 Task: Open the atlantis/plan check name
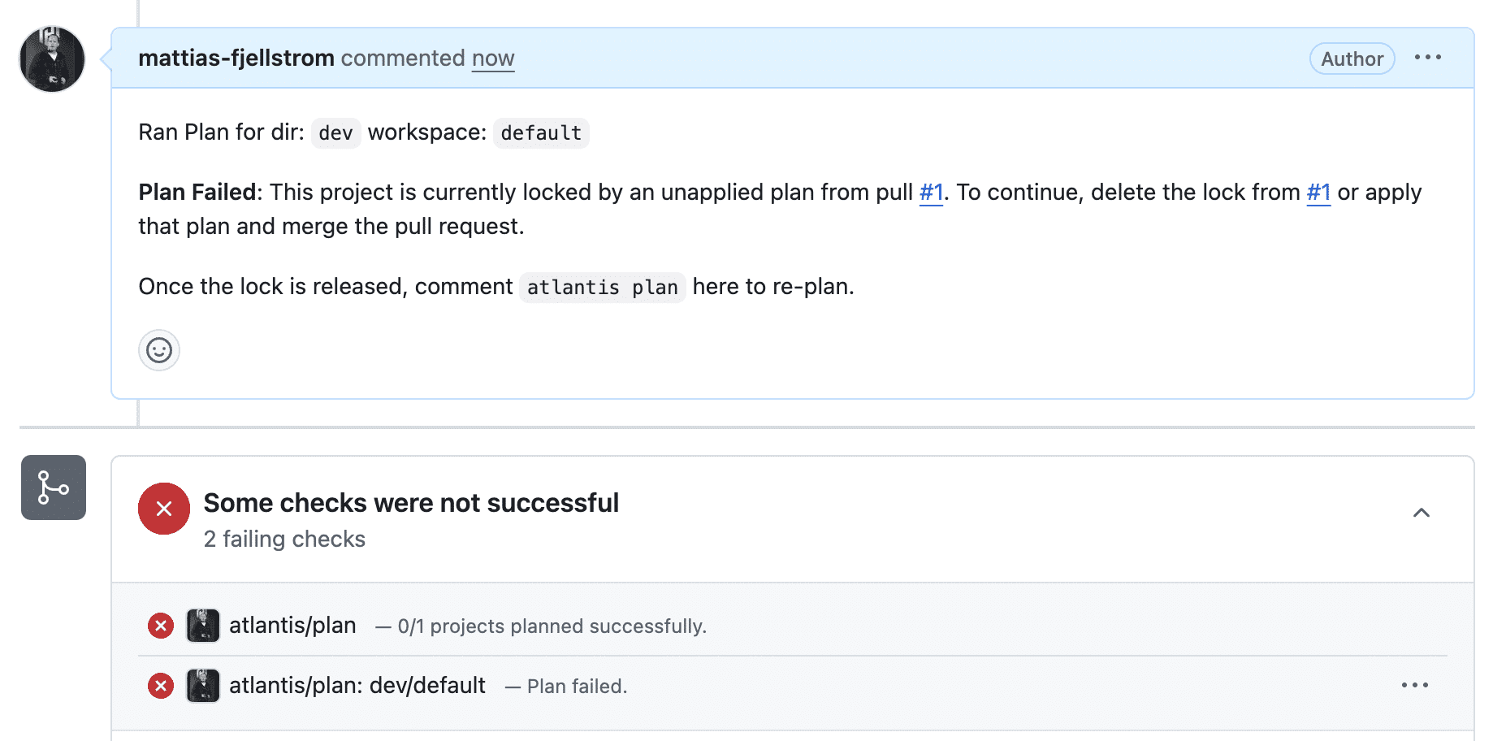pos(292,626)
